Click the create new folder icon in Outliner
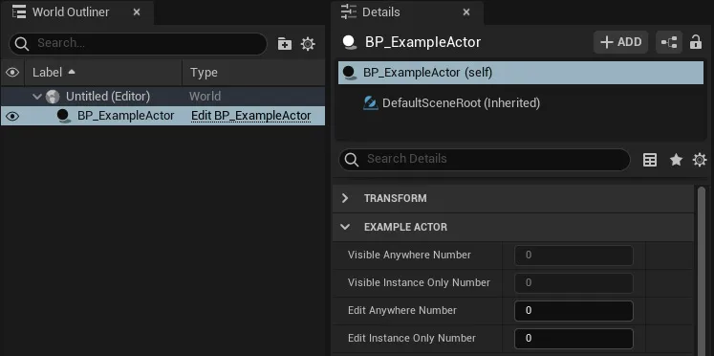 point(285,44)
